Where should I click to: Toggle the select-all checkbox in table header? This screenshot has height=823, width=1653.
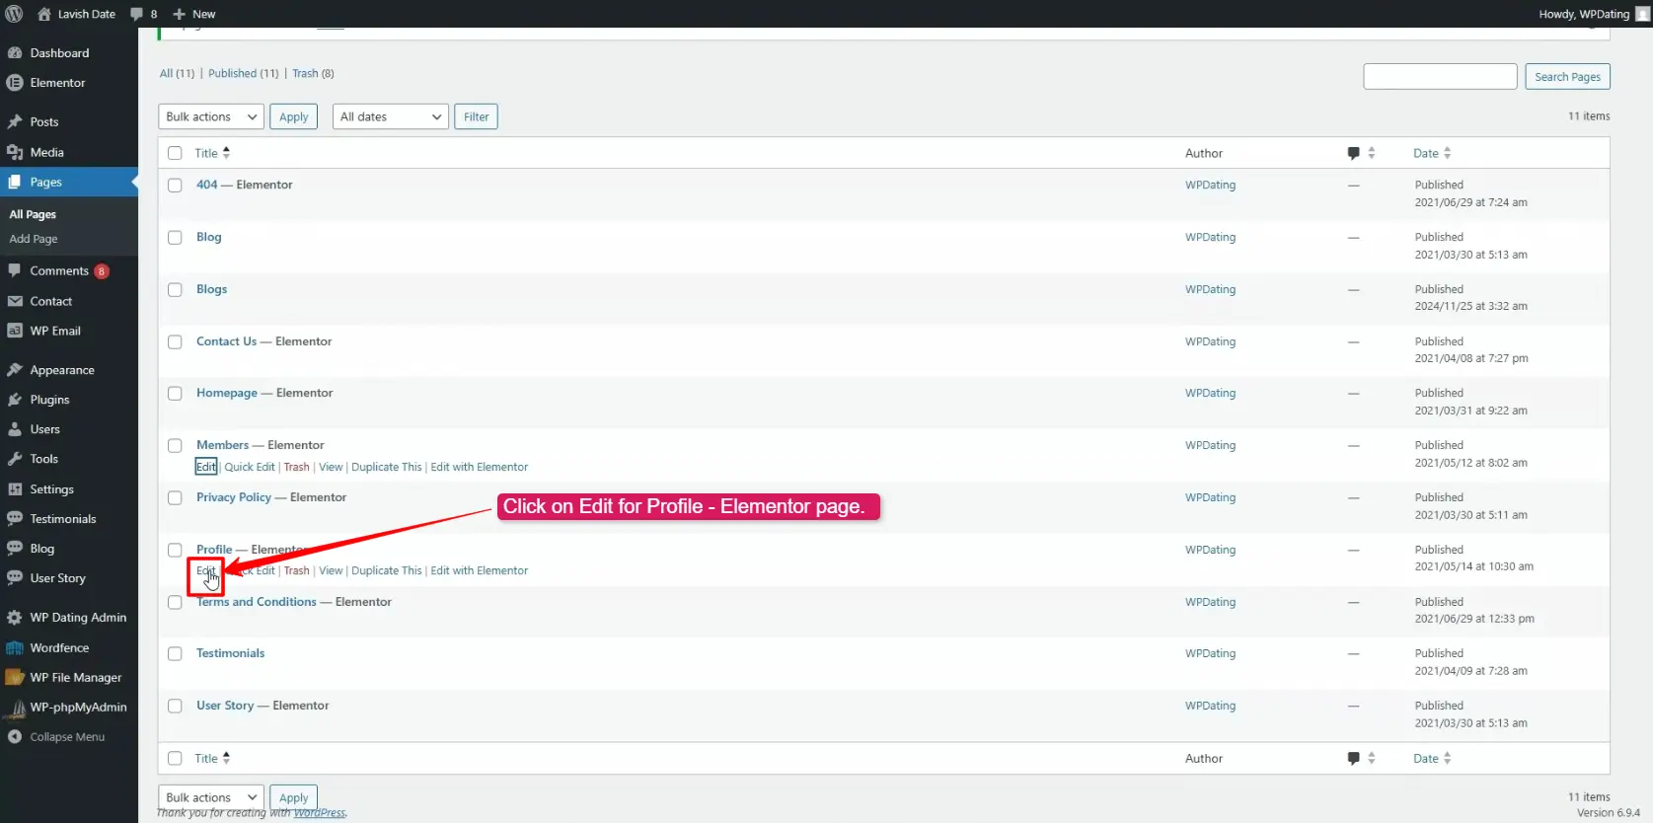[x=175, y=153]
